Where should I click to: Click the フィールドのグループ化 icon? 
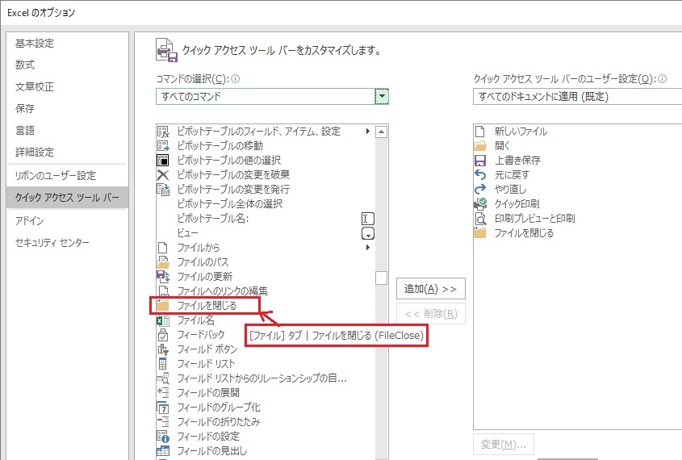163,408
